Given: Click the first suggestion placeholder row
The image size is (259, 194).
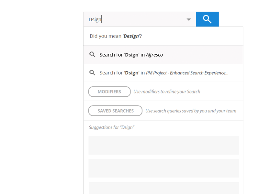Looking at the screenshot, I should (163, 145).
